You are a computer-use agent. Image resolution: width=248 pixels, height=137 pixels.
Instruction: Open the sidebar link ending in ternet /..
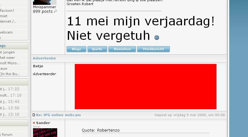click(x=8, y=21)
